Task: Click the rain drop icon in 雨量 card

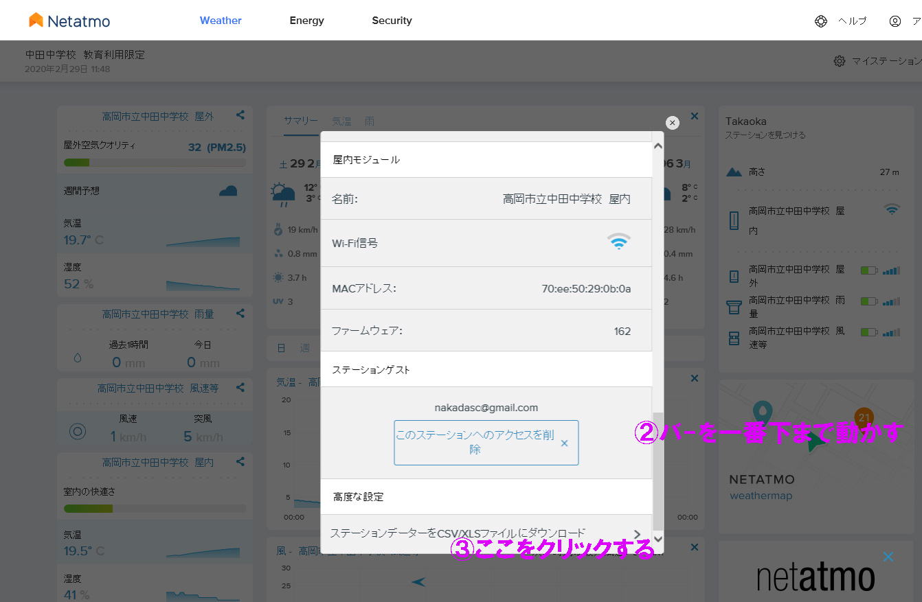Action: (x=78, y=357)
